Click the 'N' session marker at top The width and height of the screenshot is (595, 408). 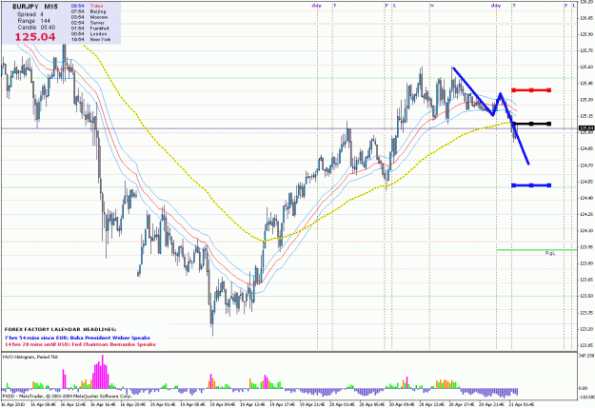pyautogui.click(x=431, y=6)
